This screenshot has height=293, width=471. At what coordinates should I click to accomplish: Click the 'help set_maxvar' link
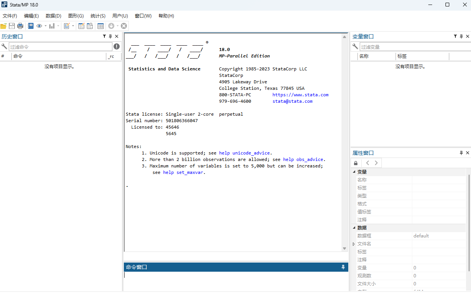click(x=183, y=172)
